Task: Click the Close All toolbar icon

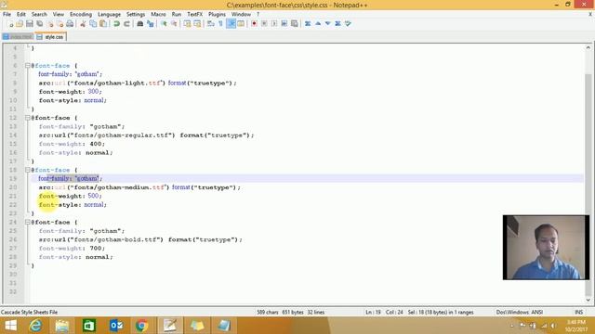Action: pyautogui.click(x=59, y=24)
